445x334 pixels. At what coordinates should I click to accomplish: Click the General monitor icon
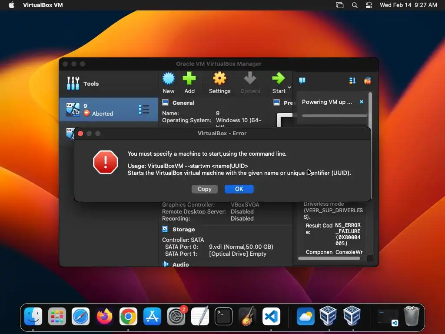click(165, 102)
